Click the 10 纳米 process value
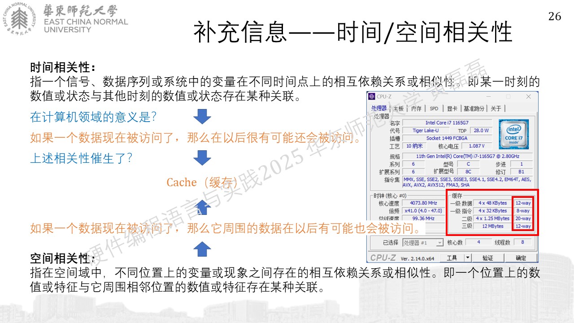Image resolution: width=574 pixels, height=323 pixels. point(414,146)
